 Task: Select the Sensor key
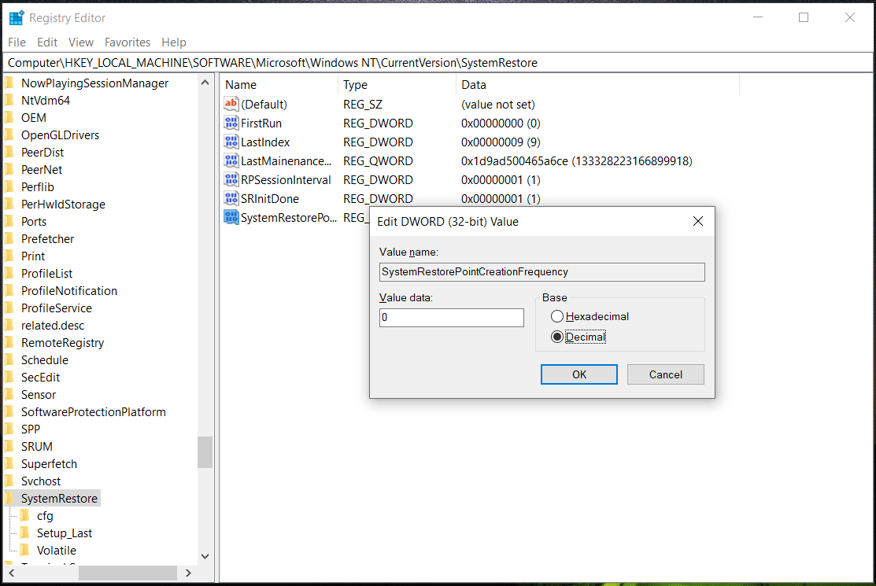pos(39,395)
